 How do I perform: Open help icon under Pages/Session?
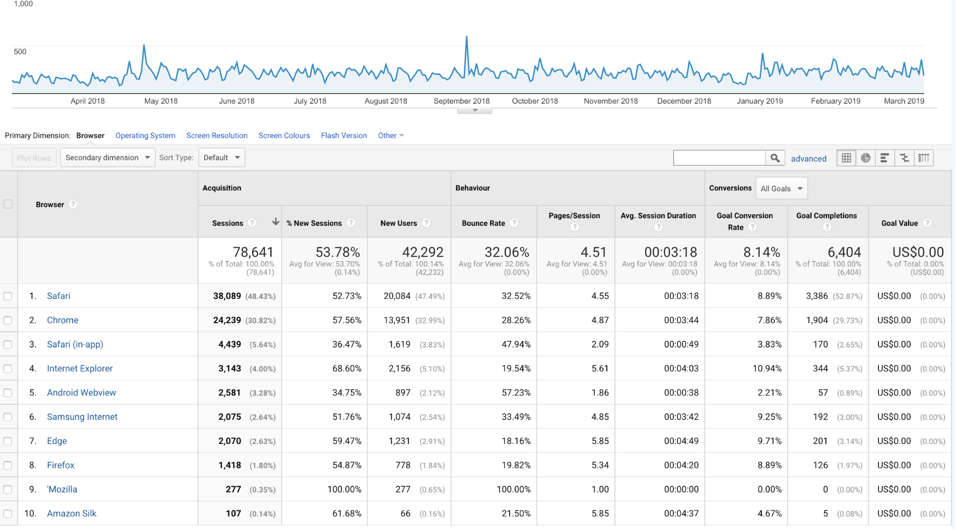pos(574,227)
